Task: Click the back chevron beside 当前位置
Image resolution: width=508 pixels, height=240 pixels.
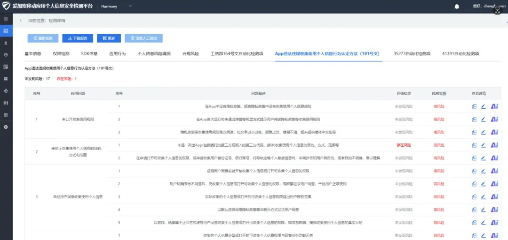Action: (21, 21)
